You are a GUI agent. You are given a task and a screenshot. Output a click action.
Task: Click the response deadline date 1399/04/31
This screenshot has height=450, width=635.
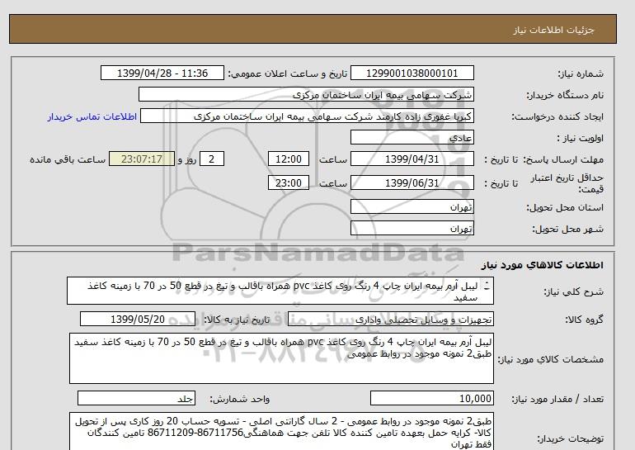pyautogui.click(x=412, y=159)
